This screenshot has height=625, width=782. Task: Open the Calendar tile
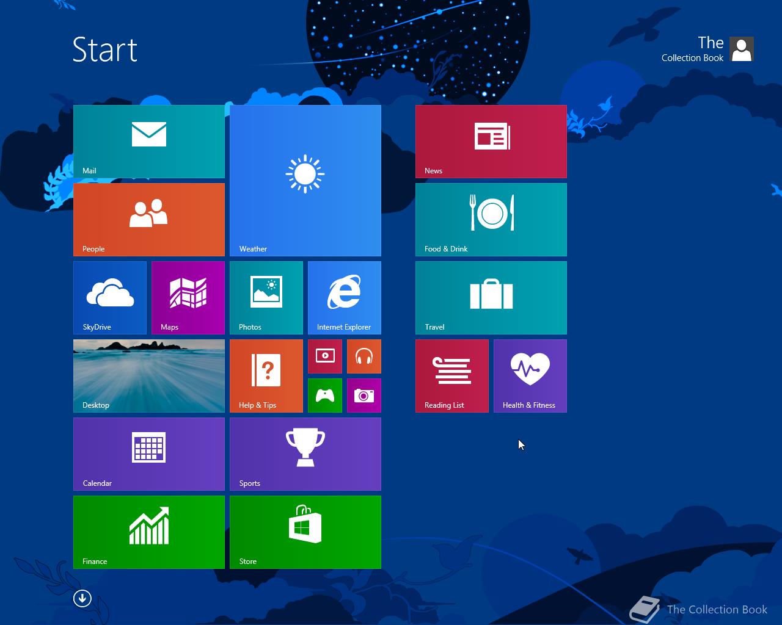pyautogui.click(x=149, y=454)
